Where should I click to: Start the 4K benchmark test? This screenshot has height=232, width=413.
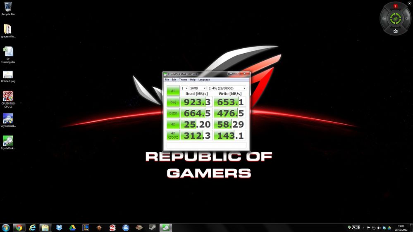[173, 124]
